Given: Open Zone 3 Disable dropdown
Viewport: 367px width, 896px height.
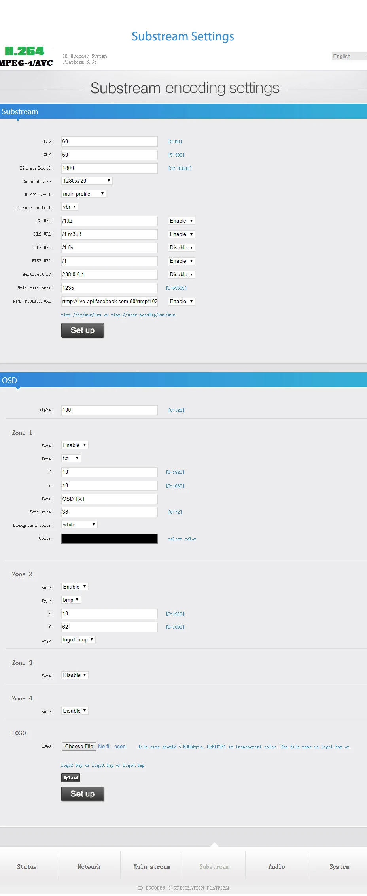Looking at the screenshot, I should coord(75,675).
